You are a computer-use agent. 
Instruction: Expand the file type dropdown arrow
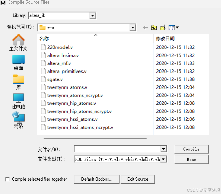pos(164,159)
